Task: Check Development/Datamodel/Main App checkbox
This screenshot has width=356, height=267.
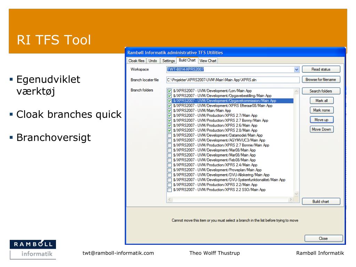Action: 169,135
